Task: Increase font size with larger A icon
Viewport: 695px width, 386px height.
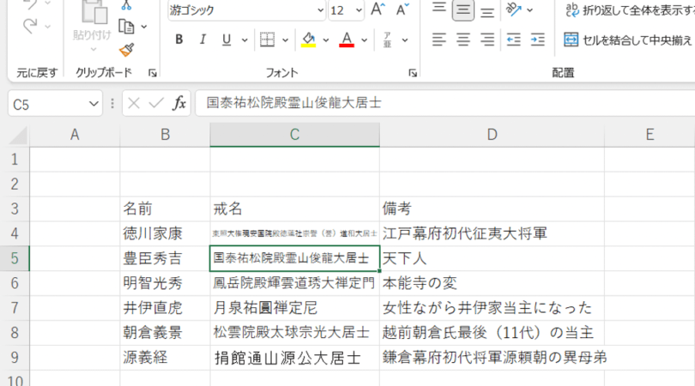Action: (378, 9)
